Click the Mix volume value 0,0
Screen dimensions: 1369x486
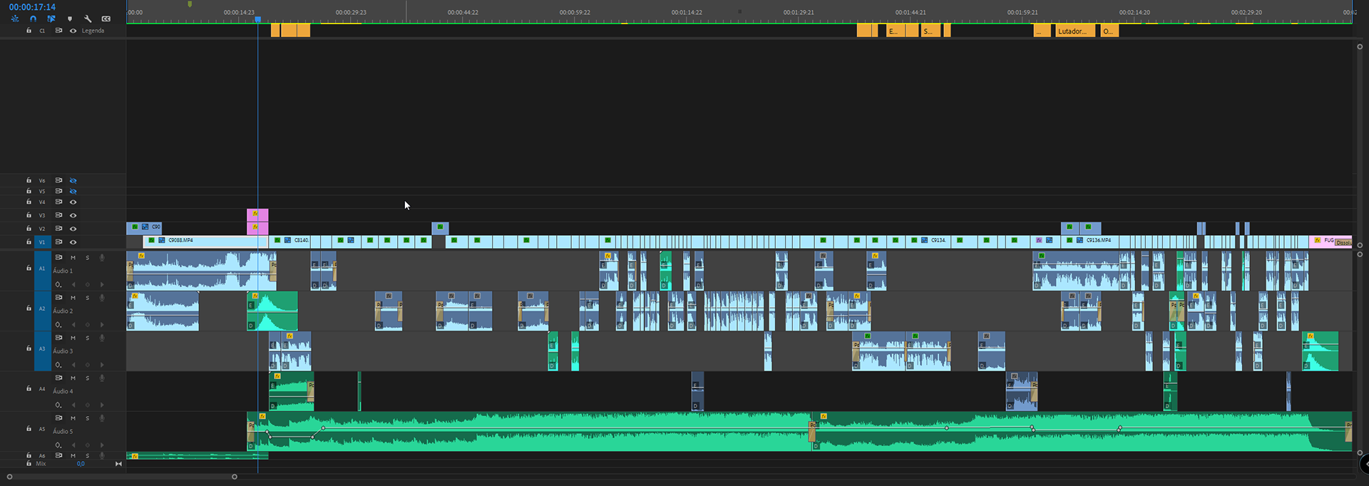click(81, 464)
